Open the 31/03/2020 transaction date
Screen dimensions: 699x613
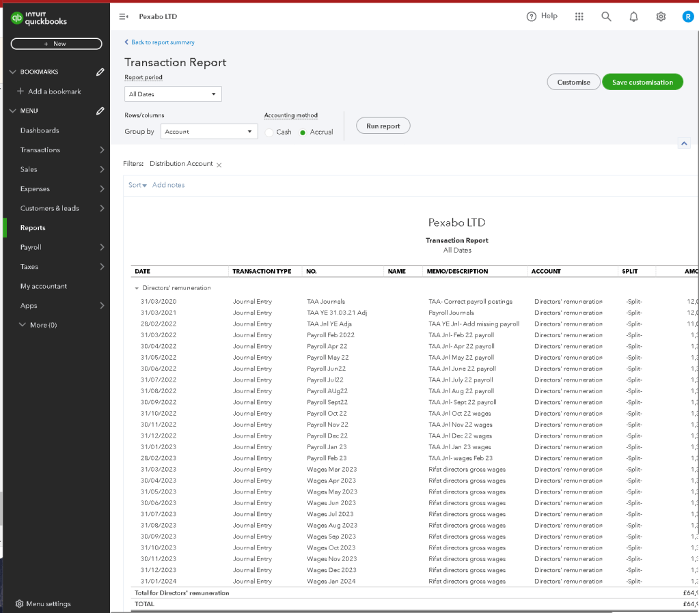[159, 302]
